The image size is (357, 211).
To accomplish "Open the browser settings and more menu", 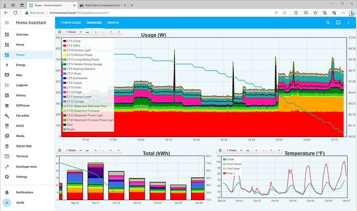I will click(344, 13).
